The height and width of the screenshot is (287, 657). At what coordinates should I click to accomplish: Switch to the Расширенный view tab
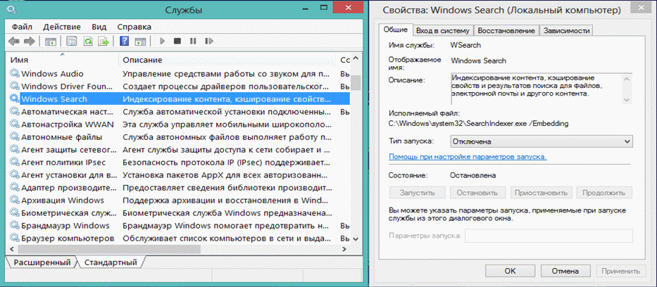point(42,263)
